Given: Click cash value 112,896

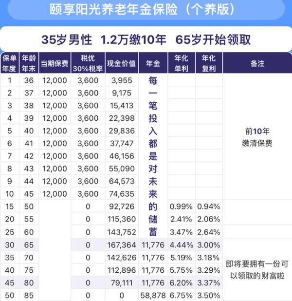Looking at the screenshot, I should pos(122,270).
